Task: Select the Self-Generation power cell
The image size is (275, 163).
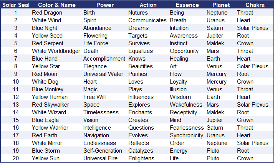Action: click(102, 151)
